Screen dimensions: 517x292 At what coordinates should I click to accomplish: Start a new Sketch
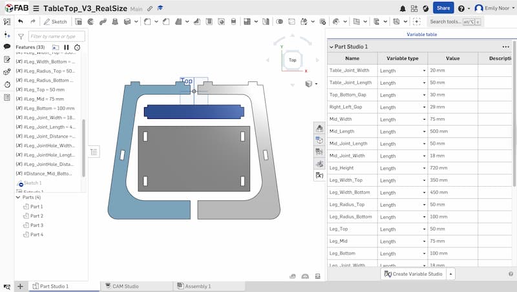point(56,21)
